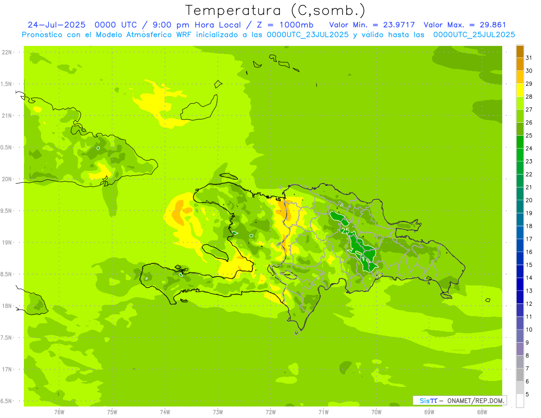Click the longitude label "73W"
This screenshot has height=418, width=541.
[218, 412]
